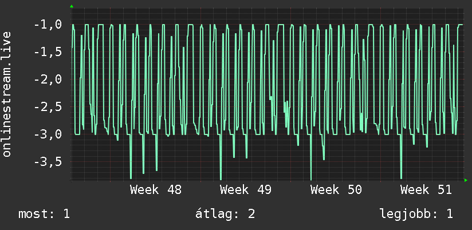Click the "Week 50" x-axis label
The width and height of the screenshot is (472, 230).
(x=336, y=190)
